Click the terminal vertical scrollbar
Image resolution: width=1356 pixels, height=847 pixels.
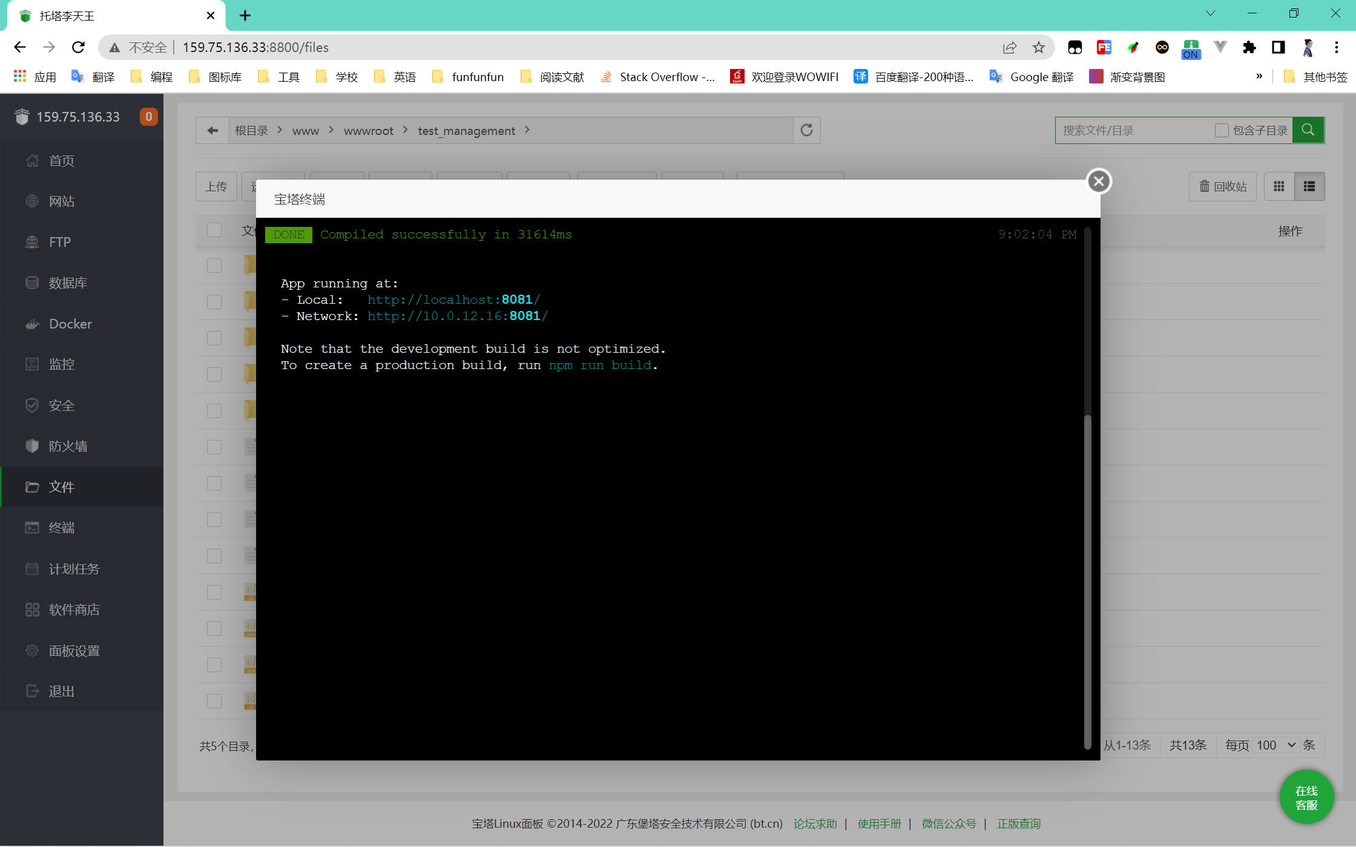(1087, 581)
